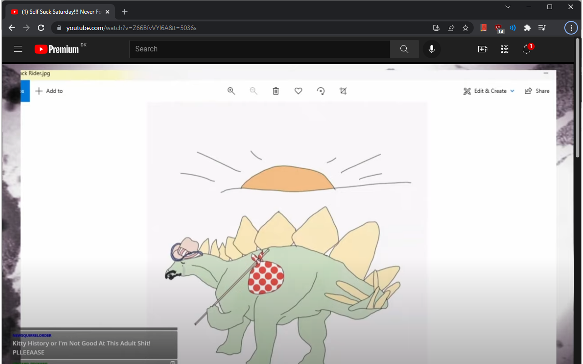
Task: Open the uBlock extension with badge 14
Action: [x=498, y=28]
